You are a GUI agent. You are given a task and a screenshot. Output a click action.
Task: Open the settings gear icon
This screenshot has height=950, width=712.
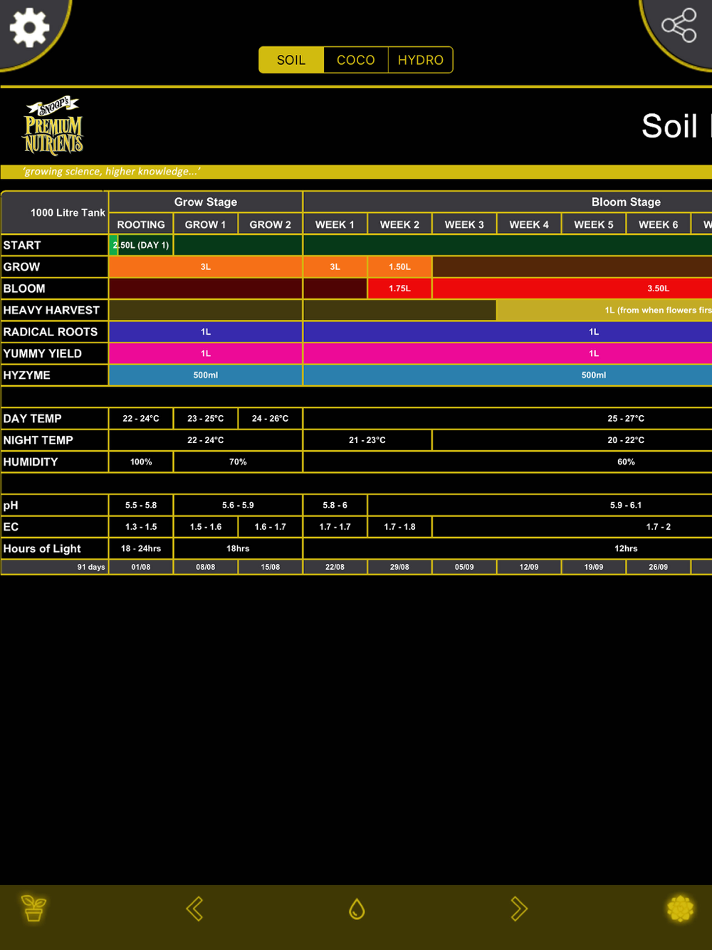coord(29,28)
